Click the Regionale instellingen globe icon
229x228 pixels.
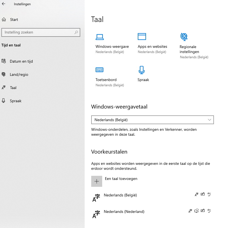point(184,37)
